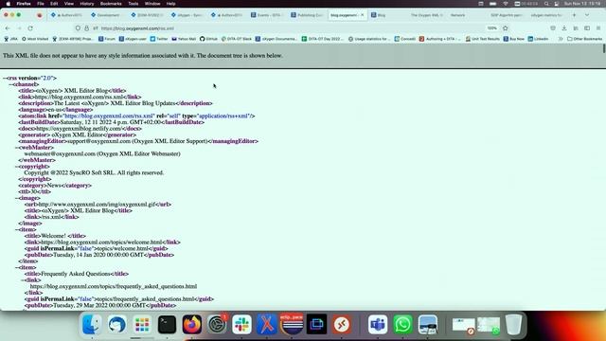Close the blog.oxygenxml tab
Viewport: 606px width, 341px height.
[362, 15]
